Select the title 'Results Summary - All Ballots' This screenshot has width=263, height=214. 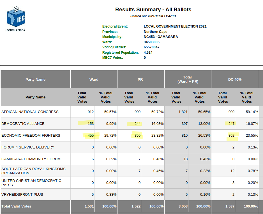pos(153,10)
